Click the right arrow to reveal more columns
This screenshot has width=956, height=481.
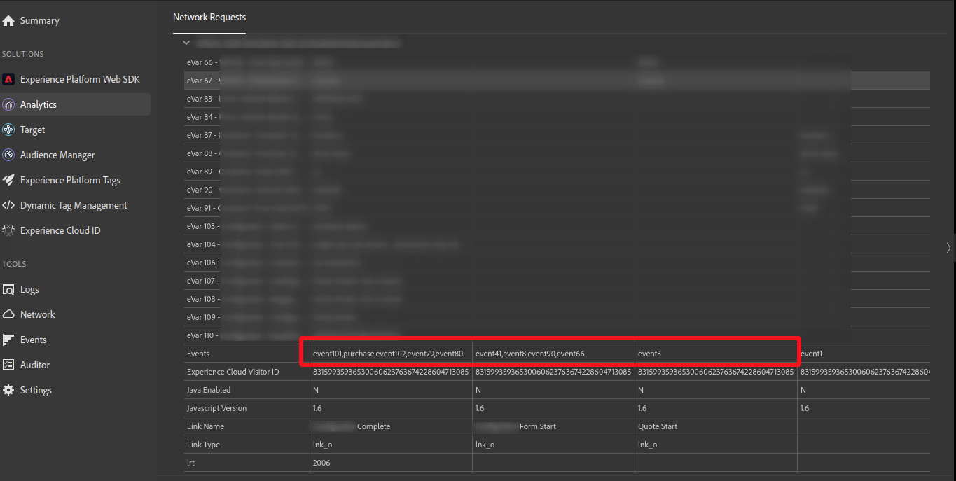click(949, 248)
